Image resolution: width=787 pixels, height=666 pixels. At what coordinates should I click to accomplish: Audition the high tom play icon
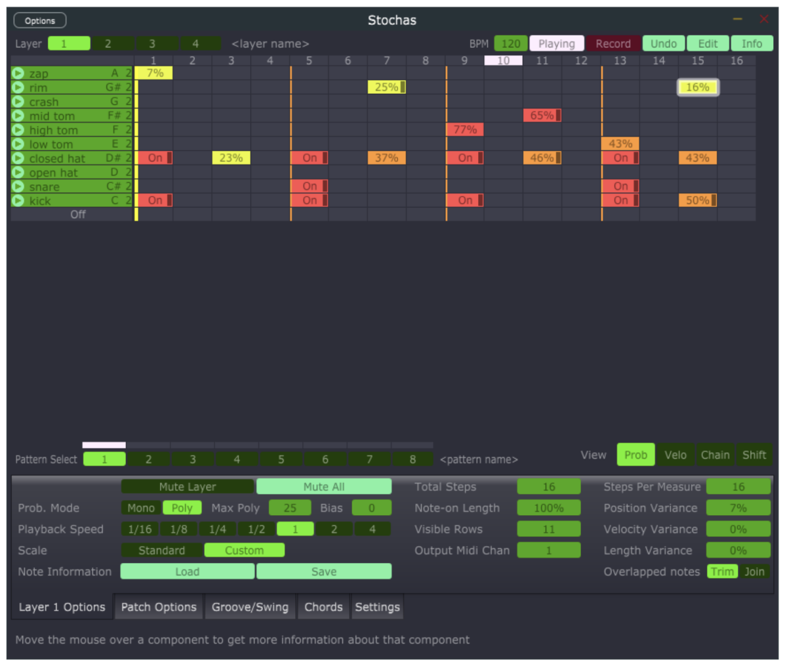(x=18, y=130)
